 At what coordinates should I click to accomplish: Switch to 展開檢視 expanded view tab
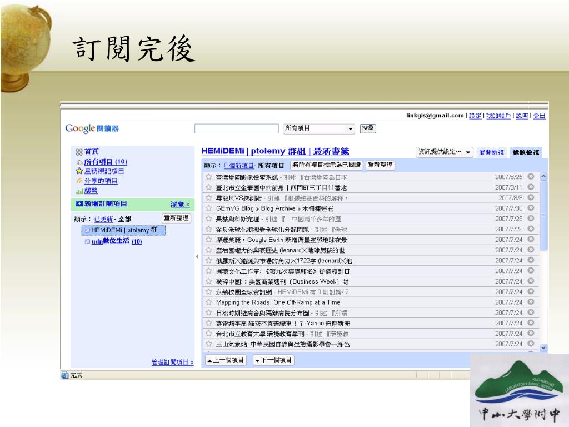tap(491, 152)
